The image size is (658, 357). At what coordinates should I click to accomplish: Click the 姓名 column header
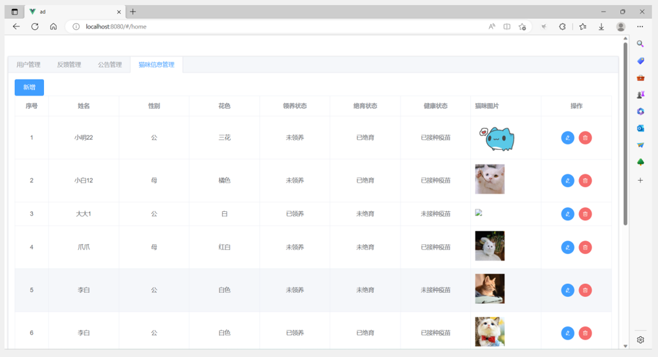click(84, 106)
